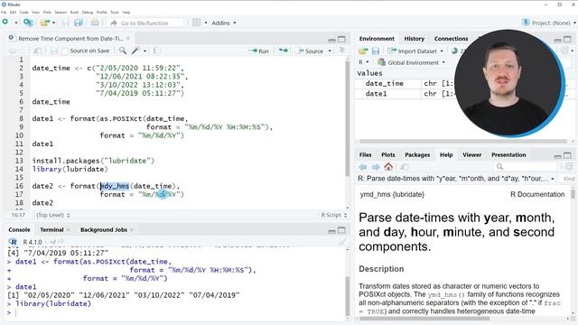This screenshot has height=325, width=578.
Task: Click the Save All documents icon
Action: coord(79,23)
